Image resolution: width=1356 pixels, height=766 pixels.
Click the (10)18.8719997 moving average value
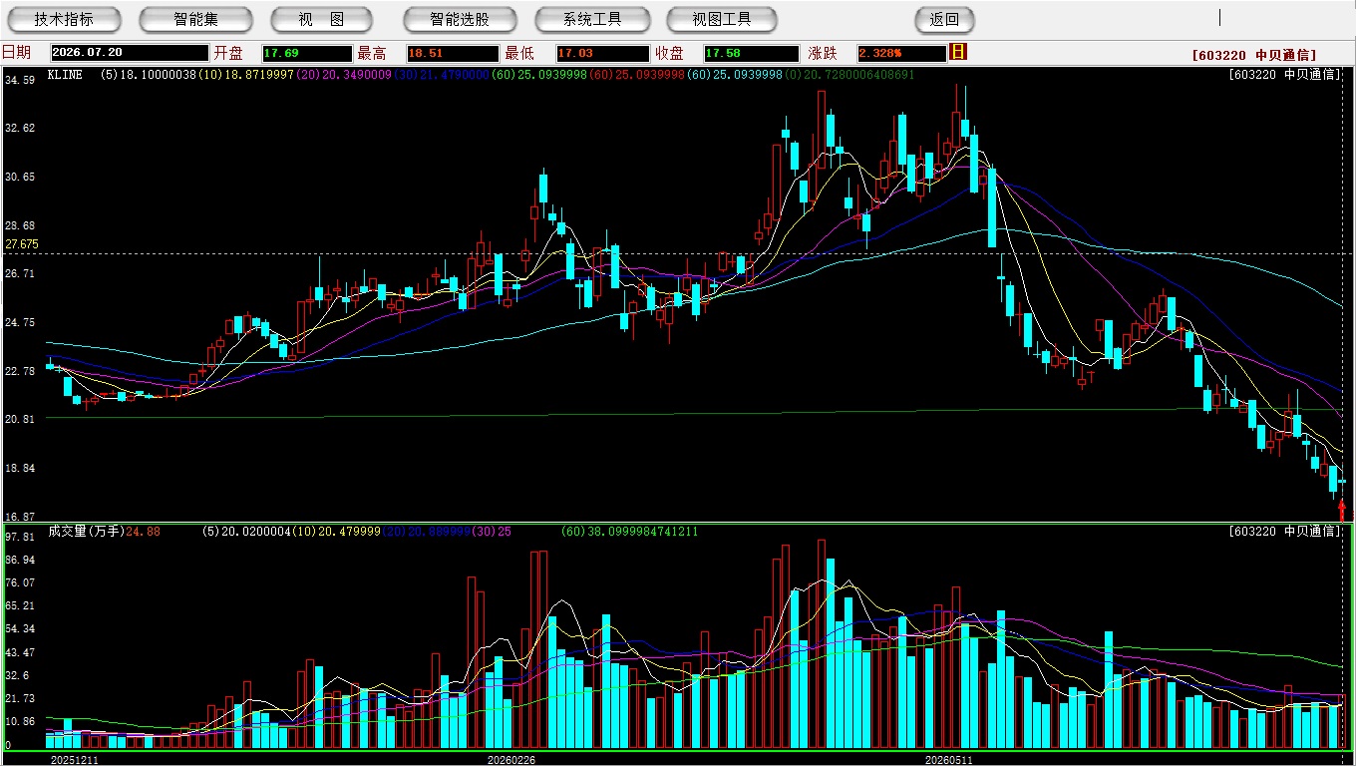245,75
